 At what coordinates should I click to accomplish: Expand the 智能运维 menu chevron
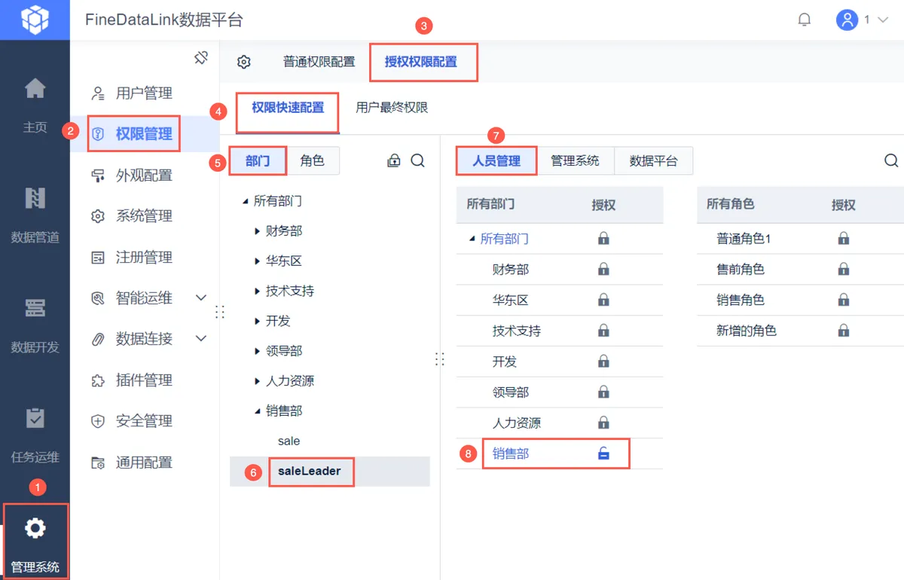tap(201, 298)
